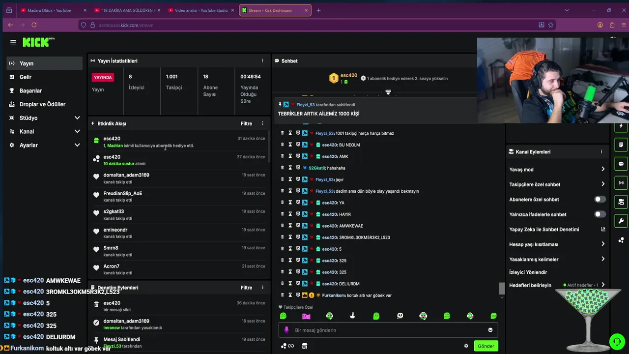Open chat settings gear near Gönder

(x=466, y=346)
